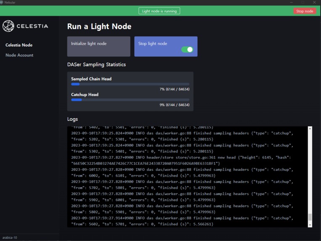Screen dimensions: 321x241
Task: Click the logs scrollbar down arrow
Action: (310, 225)
